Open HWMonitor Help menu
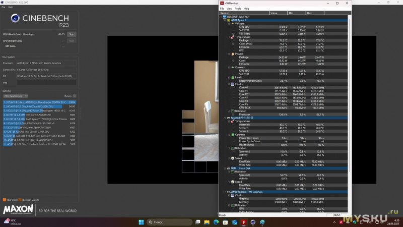The height and width of the screenshot is (227, 403). (x=246, y=9)
